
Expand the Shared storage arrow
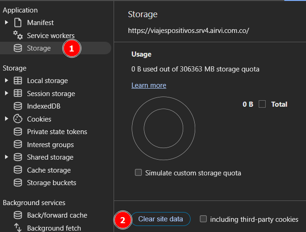point(6,157)
